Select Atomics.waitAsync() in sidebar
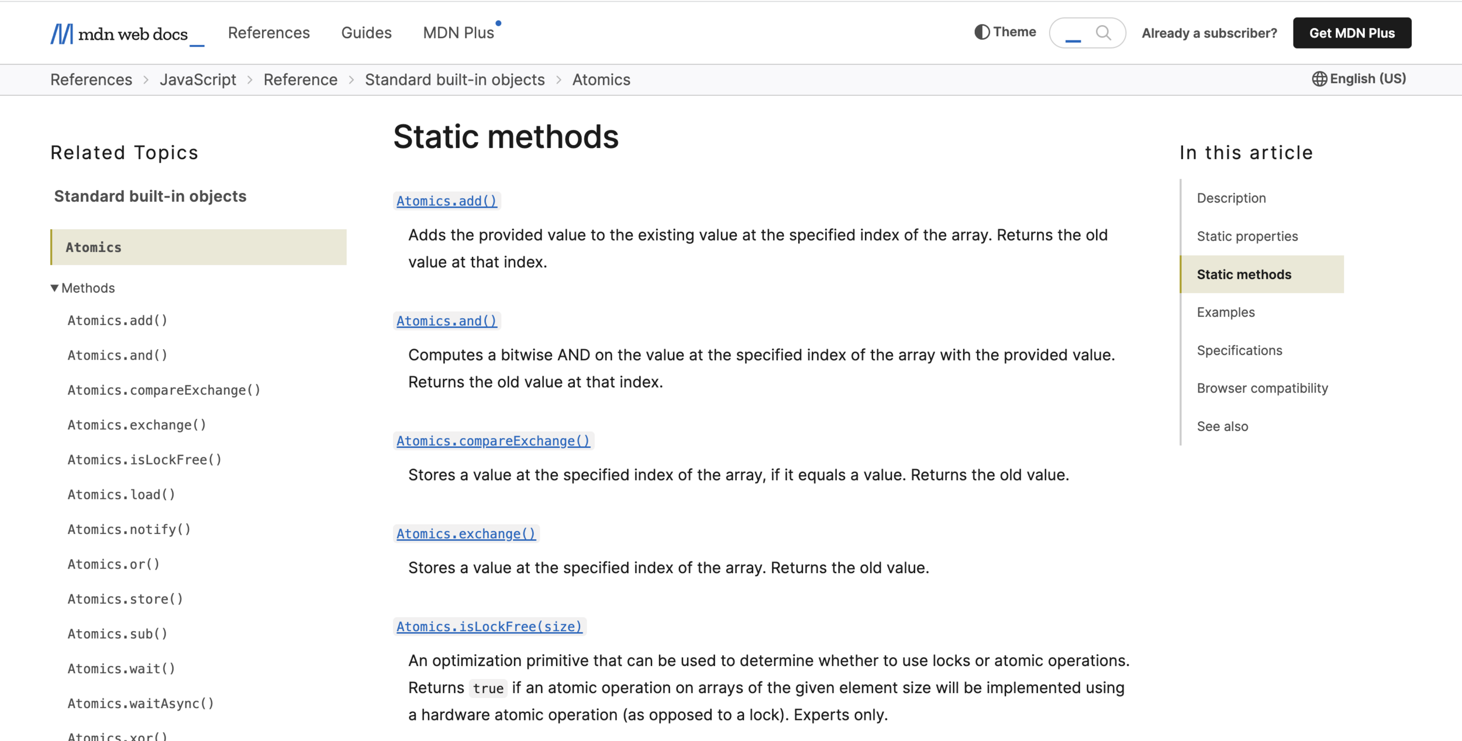Viewport: 1462px width, 741px height. (x=141, y=703)
